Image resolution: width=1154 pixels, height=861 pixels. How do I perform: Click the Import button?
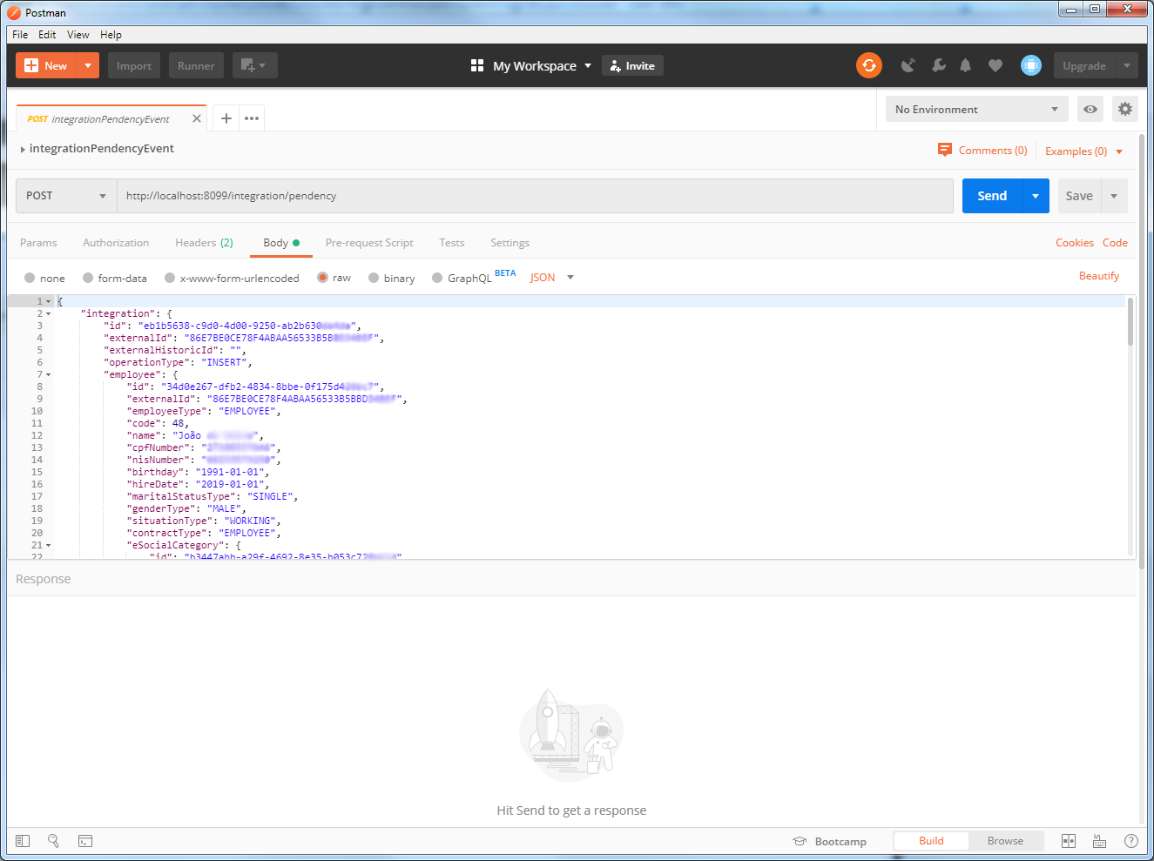point(134,65)
